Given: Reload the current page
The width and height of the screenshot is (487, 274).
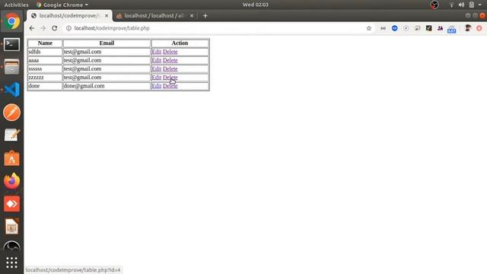Looking at the screenshot, I should 54,28.
